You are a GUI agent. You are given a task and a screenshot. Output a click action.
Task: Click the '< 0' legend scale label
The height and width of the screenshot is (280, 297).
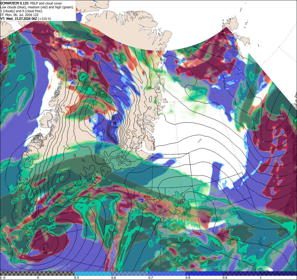pos(3,278)
